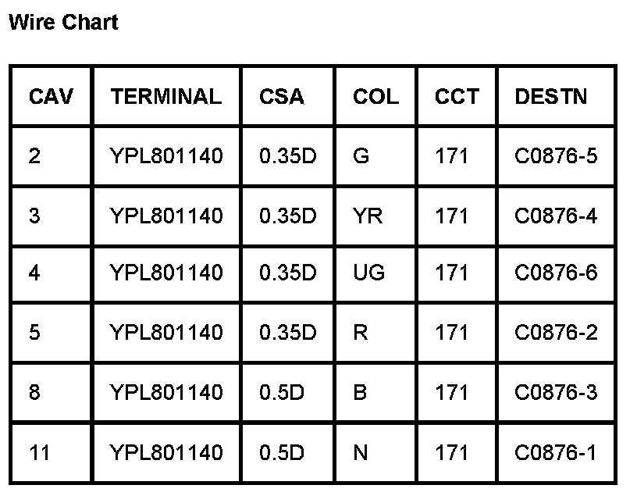Click the UG colour cell
This screenshot has height=503, width=637.
369,273
